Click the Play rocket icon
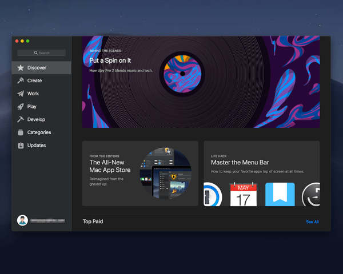343x274 pixels. coord(21,107)
